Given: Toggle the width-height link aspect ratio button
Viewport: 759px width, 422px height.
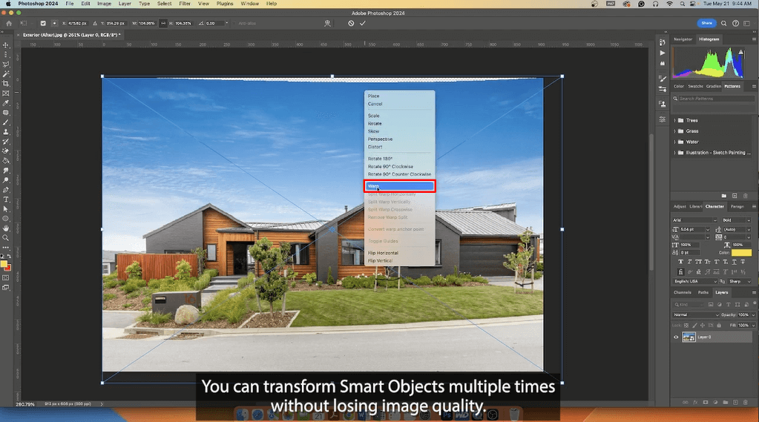Looking at the screenshot, I should [163, 23].
